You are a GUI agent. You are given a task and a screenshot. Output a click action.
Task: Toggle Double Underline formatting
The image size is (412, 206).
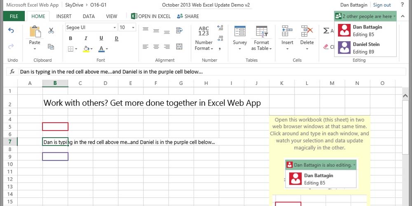click(117, 38)
